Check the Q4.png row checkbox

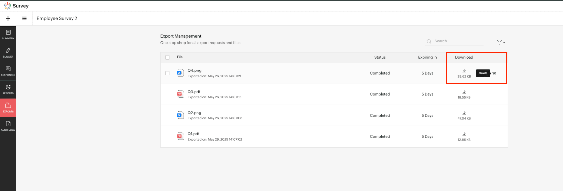[167, 73]
